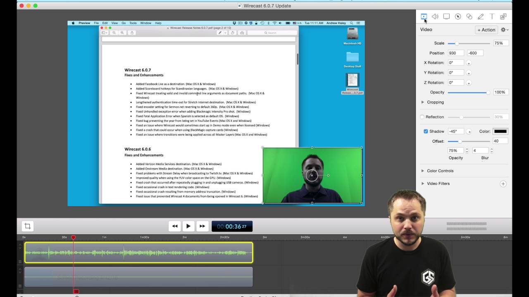
Task: Click the Z Rotation dial knob
Action: 469,83
